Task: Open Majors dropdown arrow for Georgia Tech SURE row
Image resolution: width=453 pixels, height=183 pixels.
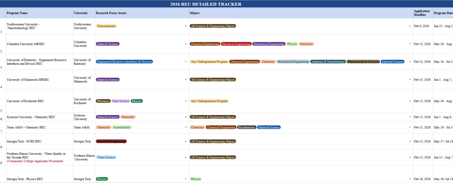Action: tap(410, 142)
